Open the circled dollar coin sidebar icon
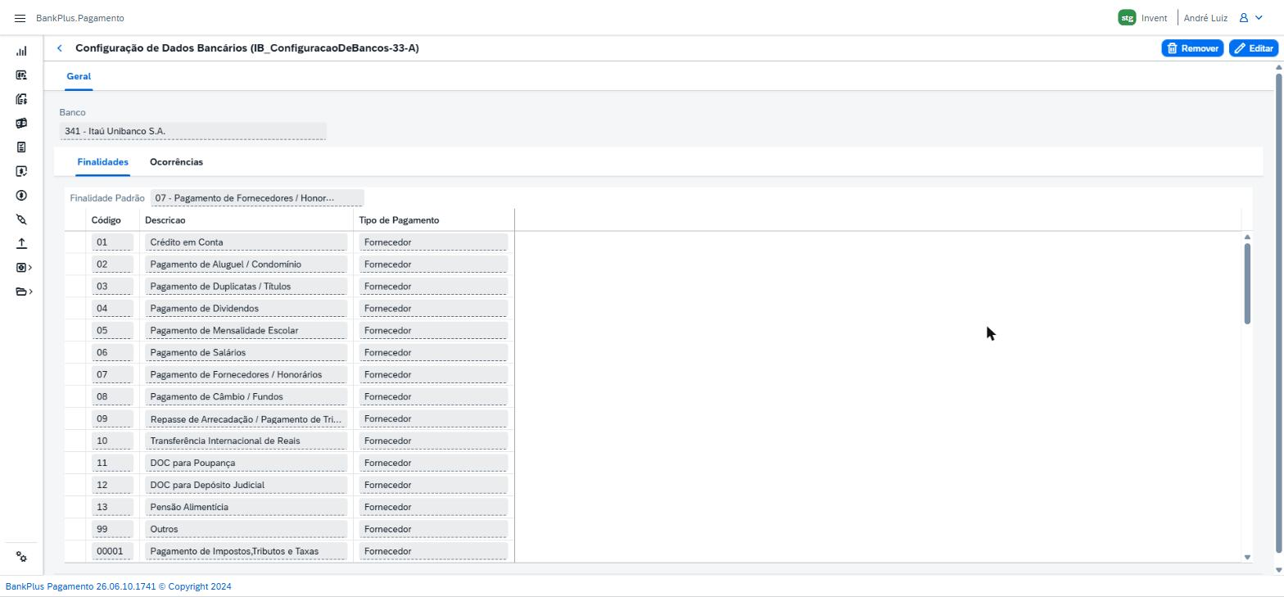 click(21, 196)
